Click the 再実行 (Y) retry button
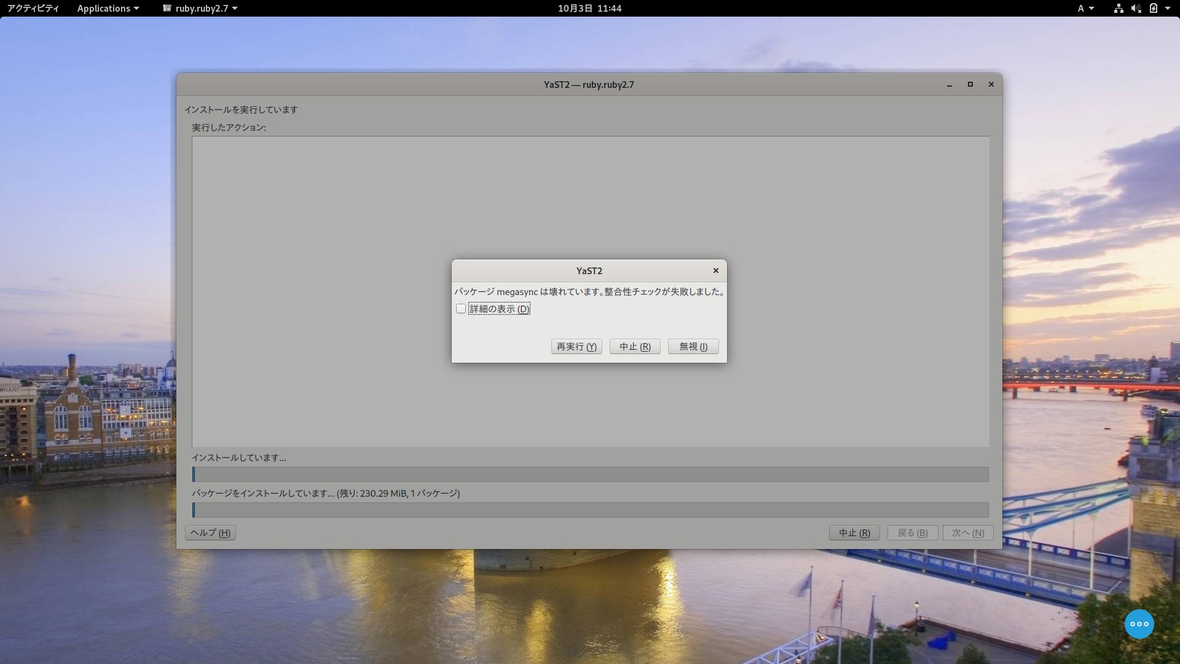 (x=576, y=347)
